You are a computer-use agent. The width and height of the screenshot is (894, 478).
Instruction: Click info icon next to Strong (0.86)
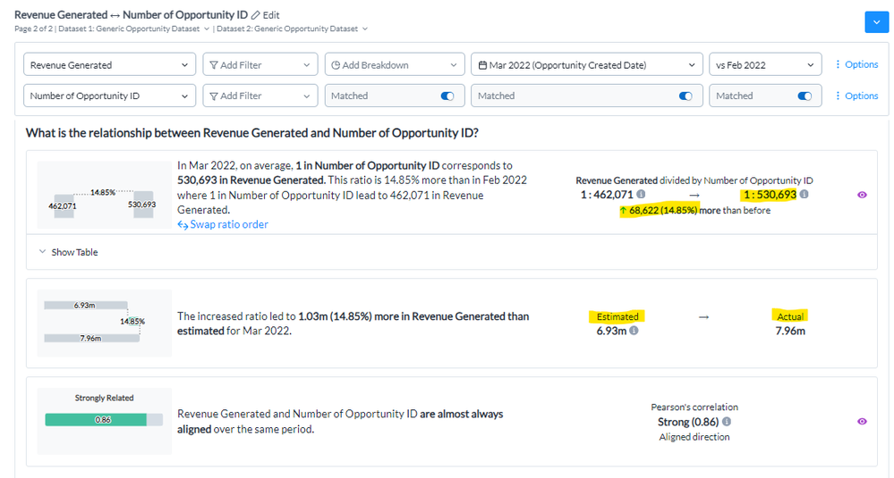pos(727,422)
